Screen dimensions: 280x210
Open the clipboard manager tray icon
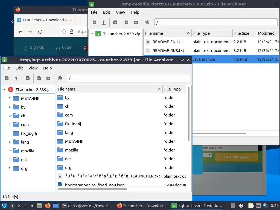click(251, 206)
